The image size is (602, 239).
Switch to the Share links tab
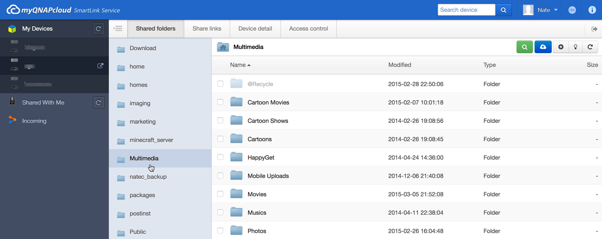207,29
